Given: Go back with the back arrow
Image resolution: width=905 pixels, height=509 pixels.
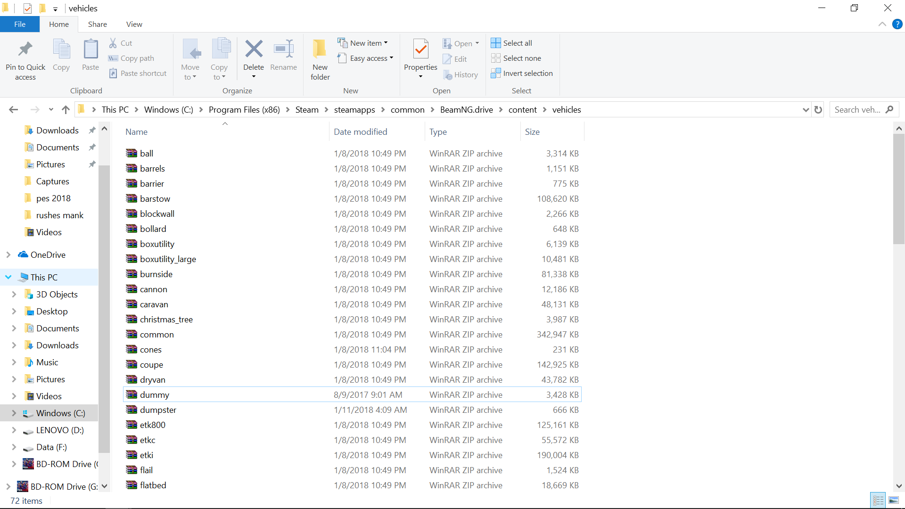Looking at the screenshot, I should 13,109.
